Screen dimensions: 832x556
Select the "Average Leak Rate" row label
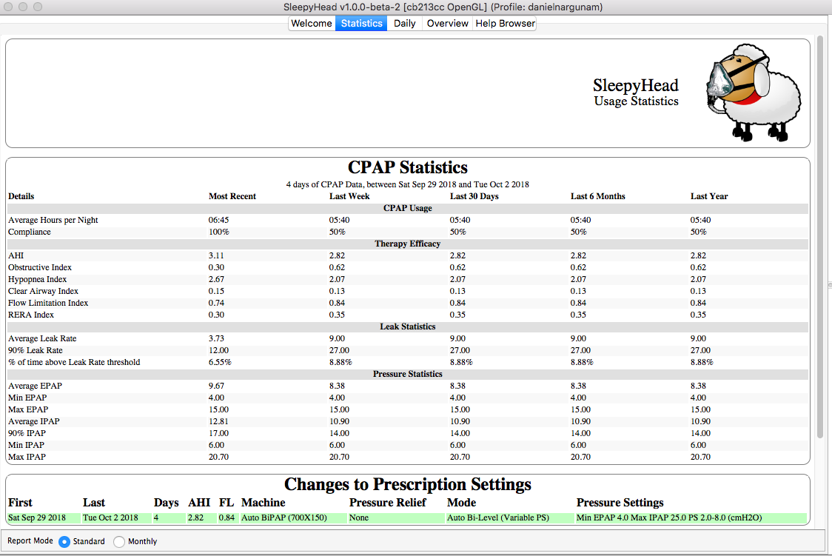tap(42, 338)
